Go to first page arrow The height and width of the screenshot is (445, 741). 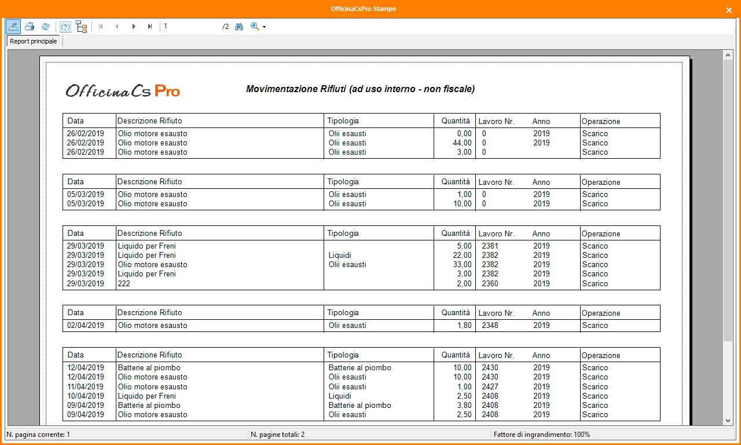(101, 27)
